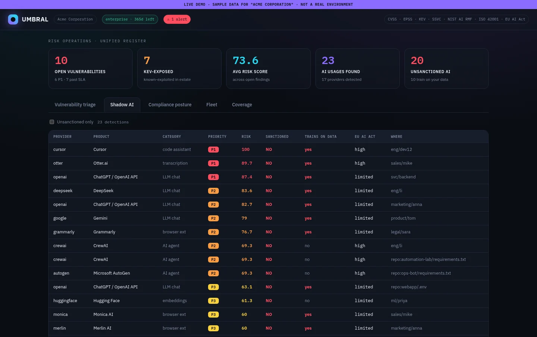This screenshot has width=537, height=337.
Task: Click the legal/sara location cell
Action: coord(401,232)
